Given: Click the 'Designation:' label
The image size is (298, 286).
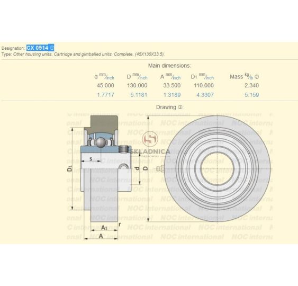Looking at the screenshot, I should tap(13, 48).
